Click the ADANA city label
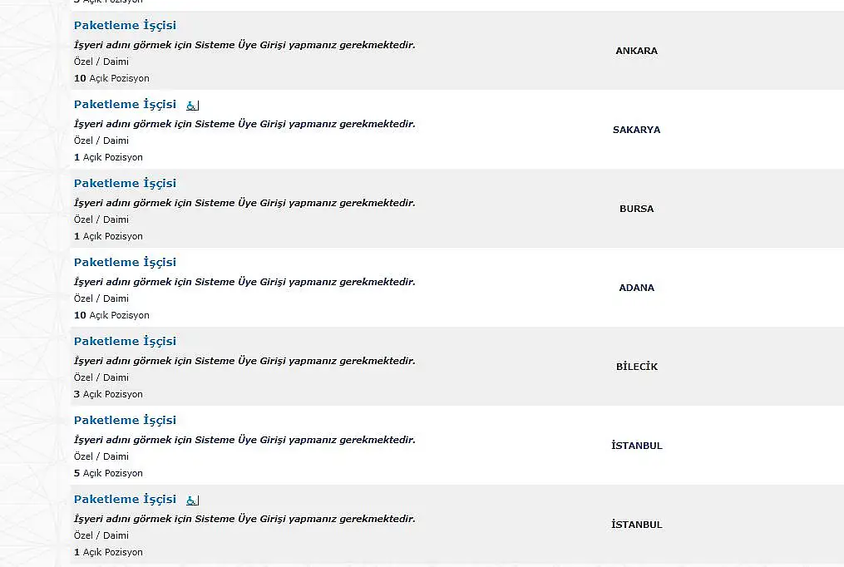This screenshot has height=567, width=844. 637,288
